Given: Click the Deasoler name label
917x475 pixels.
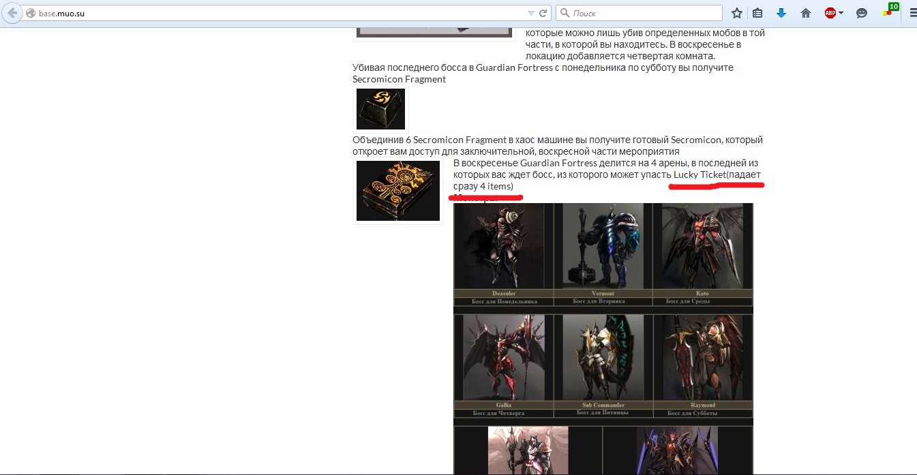Looking at the screenshot, I should coord(504,294).
